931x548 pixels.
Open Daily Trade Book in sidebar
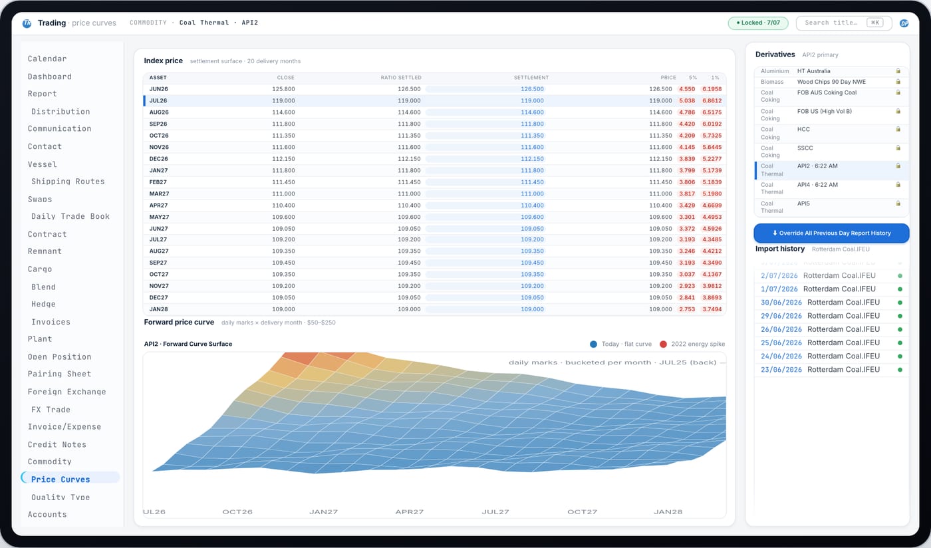70,216
